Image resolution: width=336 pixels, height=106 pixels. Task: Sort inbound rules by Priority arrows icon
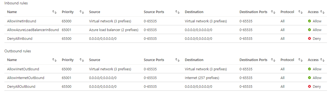[81, 12]
